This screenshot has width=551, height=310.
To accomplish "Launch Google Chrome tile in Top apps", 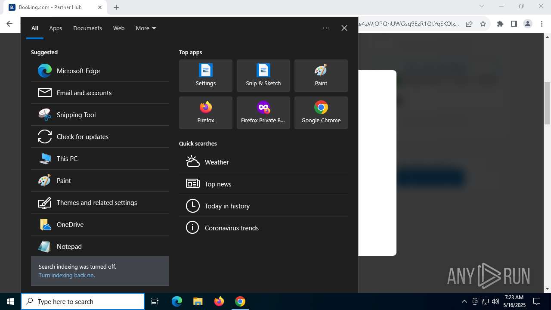I will click(x=321, y=113).
